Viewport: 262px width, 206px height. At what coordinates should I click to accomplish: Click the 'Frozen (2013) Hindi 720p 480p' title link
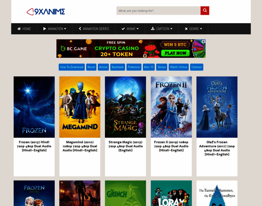point(34,146)
